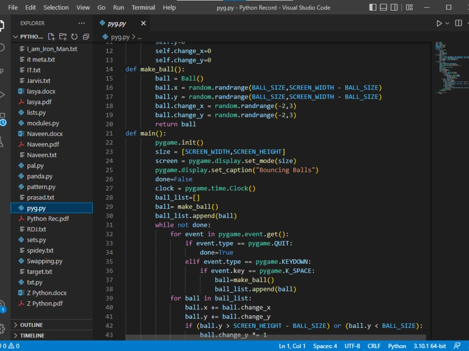This screenshot has height=351, width=469.
Task: Open Naveen.txt from the file list
Action: pos(52,155)
